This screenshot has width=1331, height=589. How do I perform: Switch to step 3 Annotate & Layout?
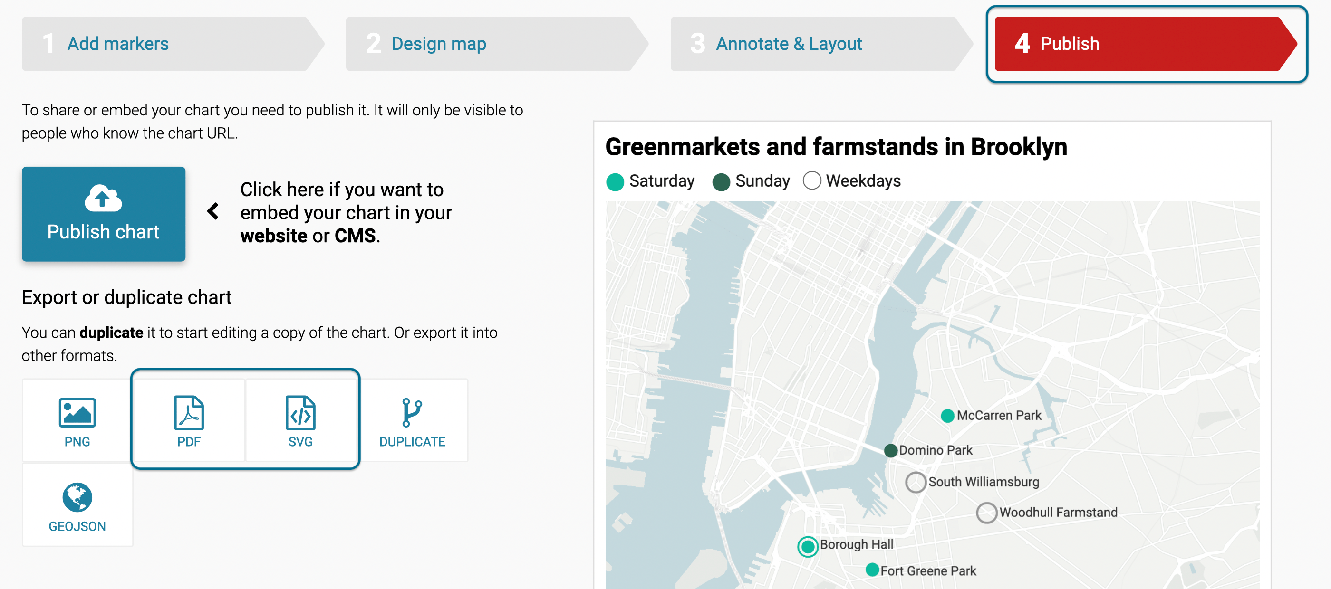click(789, 44)
